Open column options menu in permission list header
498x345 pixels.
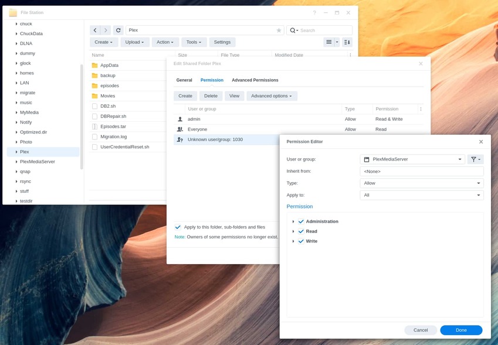tap(421, 109)
